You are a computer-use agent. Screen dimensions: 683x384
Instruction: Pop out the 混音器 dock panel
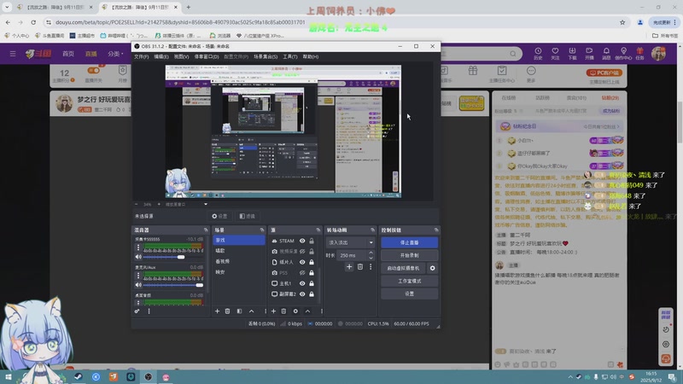point(206,230)
